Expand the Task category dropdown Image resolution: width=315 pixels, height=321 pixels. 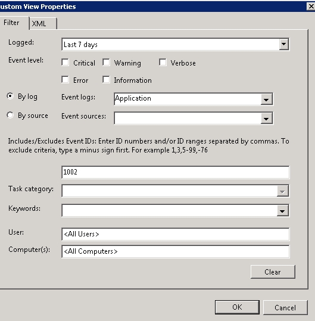[x=282, y=191]
